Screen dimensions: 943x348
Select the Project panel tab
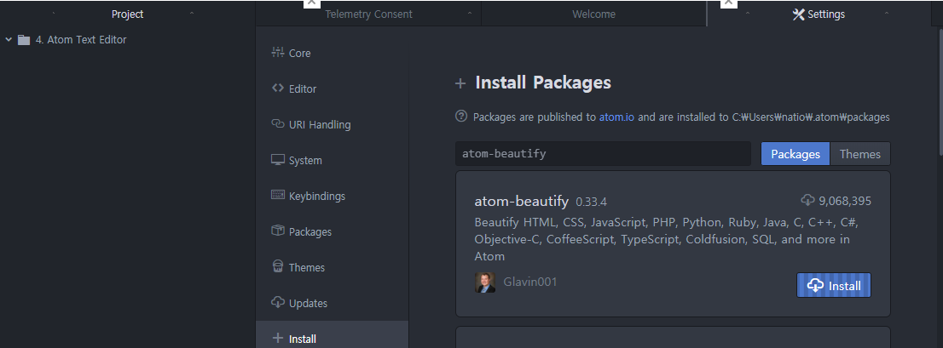tap(128, 14)
